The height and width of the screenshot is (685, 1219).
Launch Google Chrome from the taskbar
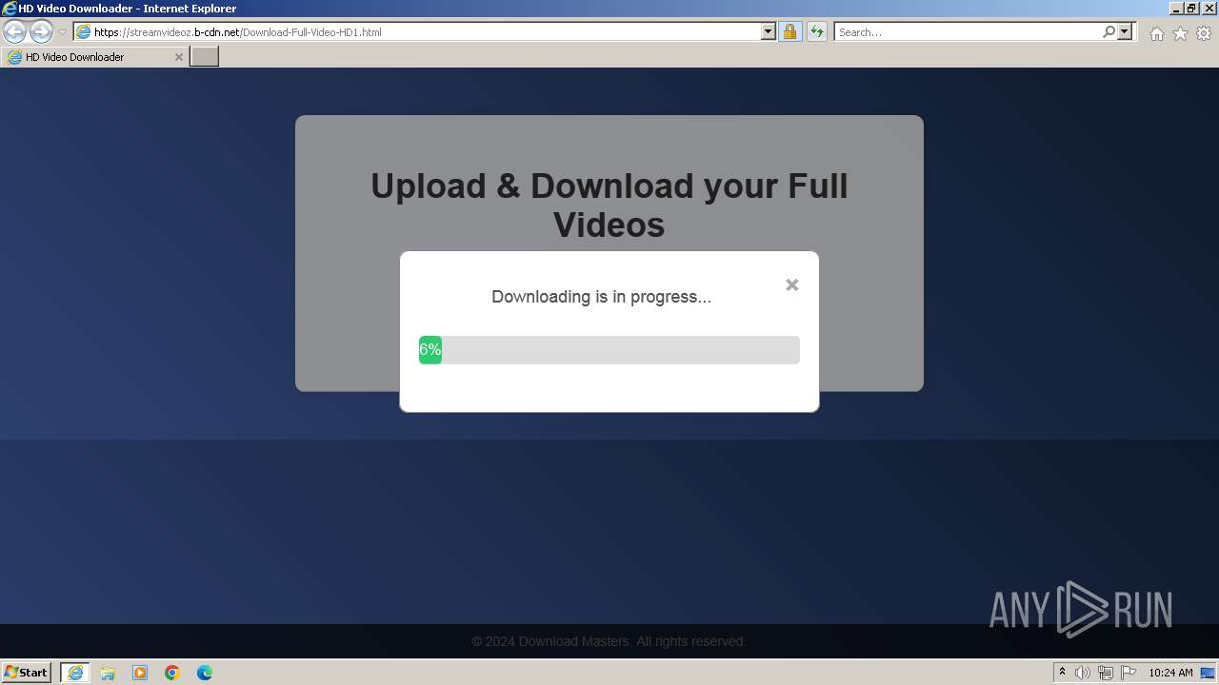pos(172,673)
